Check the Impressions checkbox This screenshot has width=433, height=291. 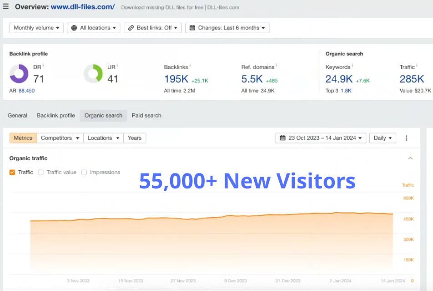pos(84,172)
